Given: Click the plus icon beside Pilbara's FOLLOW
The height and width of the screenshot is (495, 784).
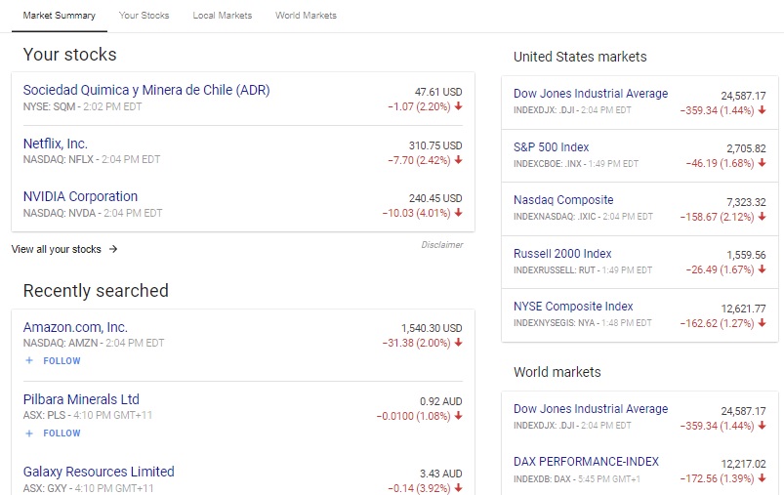Looking at the screenshot, I should click(29, 433).
